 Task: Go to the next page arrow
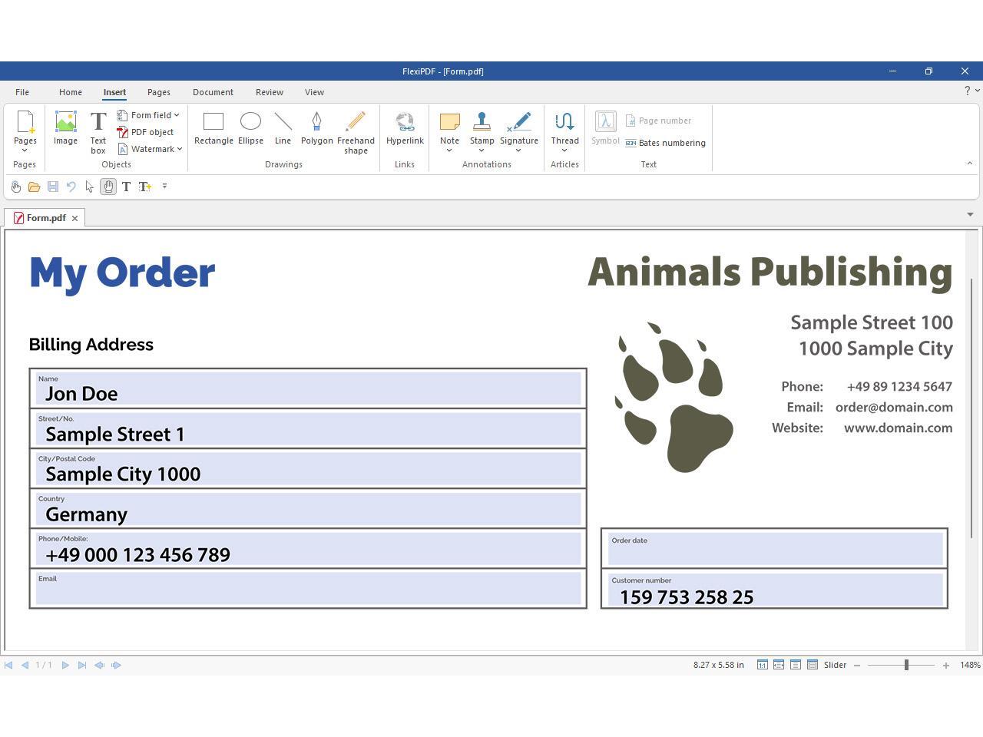pyautogui.click(x=65, y=665)
